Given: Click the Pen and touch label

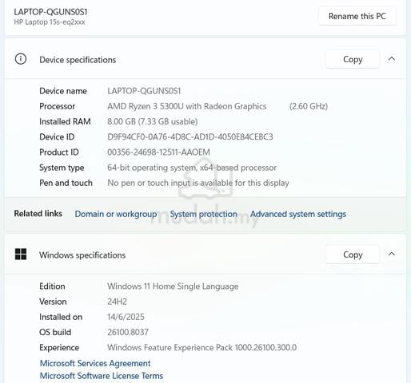Looking at the screenshot, I should (x=66, y=183).
